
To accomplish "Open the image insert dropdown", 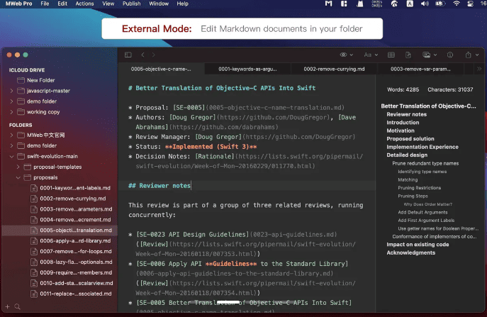I will (x=430, y=55).
